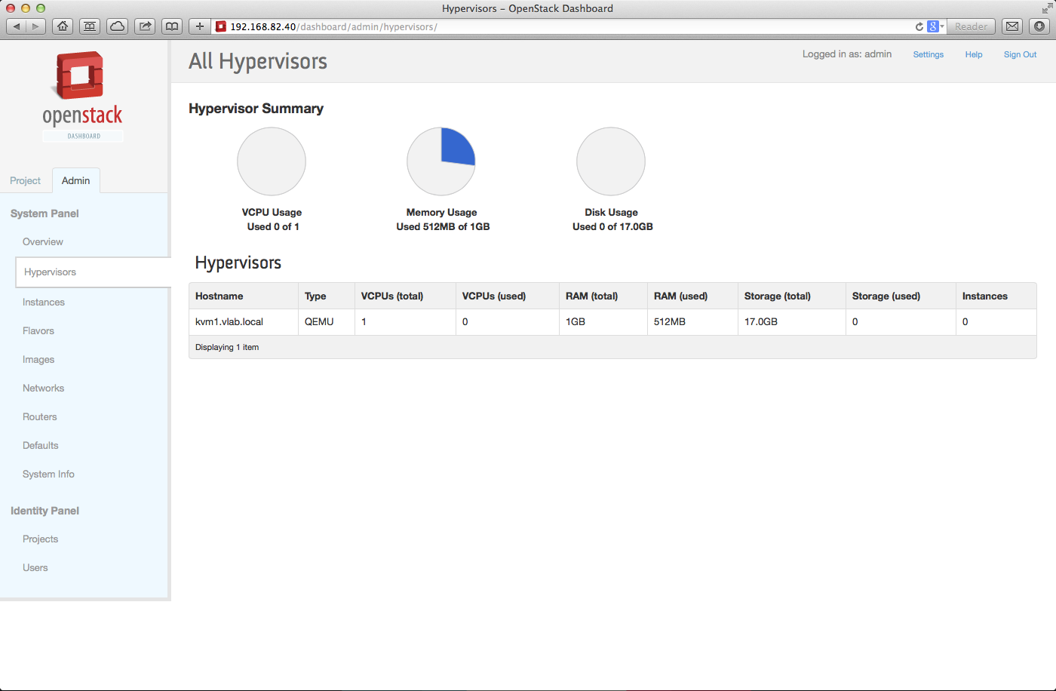Click the Sign Out link
The image size is (1056, 691).
click(x=1020, y=54)
